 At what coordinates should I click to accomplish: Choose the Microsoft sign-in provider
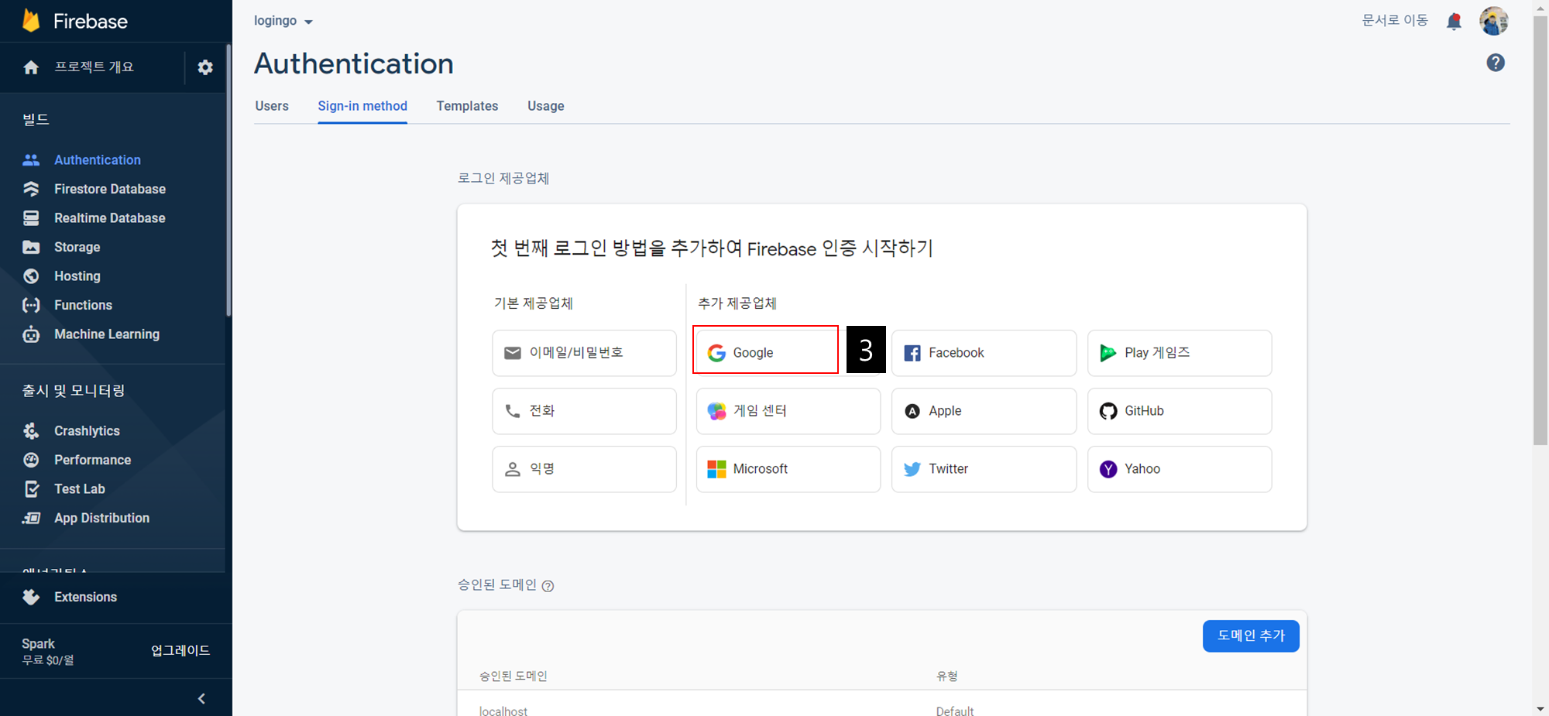[x=788, y=469]
